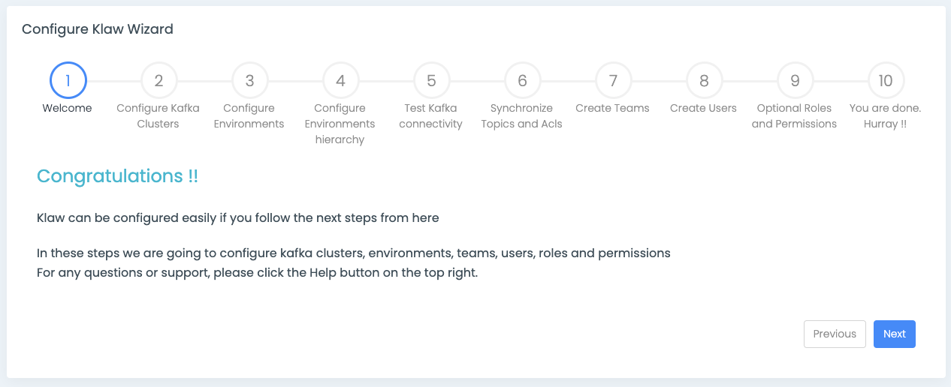The height and width of the screenshot is (387, 951).
Task: Click step 1 Welcome circle
Action: pyautogui.click(x=68, y=80)
